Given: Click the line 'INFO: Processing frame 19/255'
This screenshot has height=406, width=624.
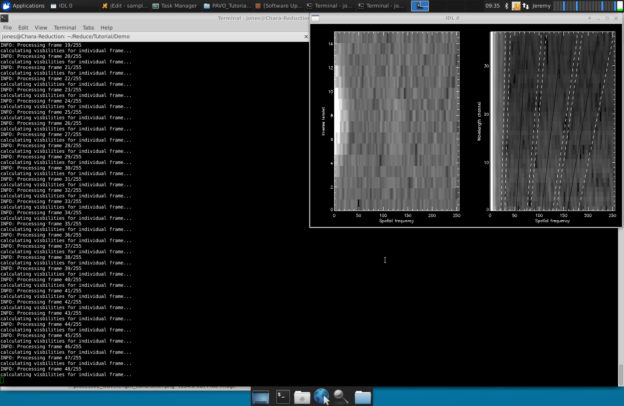Looking at the screenshot, I should [x=41, y=45].
